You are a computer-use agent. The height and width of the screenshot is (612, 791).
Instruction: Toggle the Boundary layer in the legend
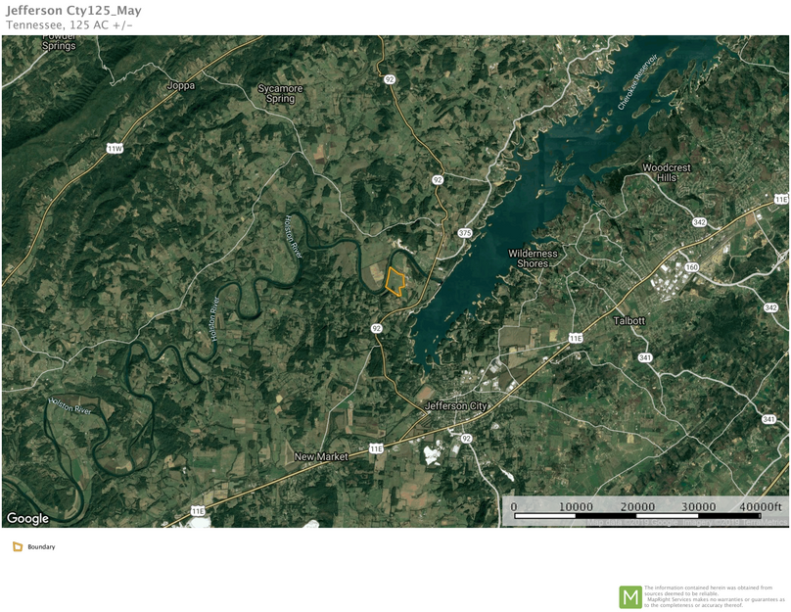(x=39, y=546)
